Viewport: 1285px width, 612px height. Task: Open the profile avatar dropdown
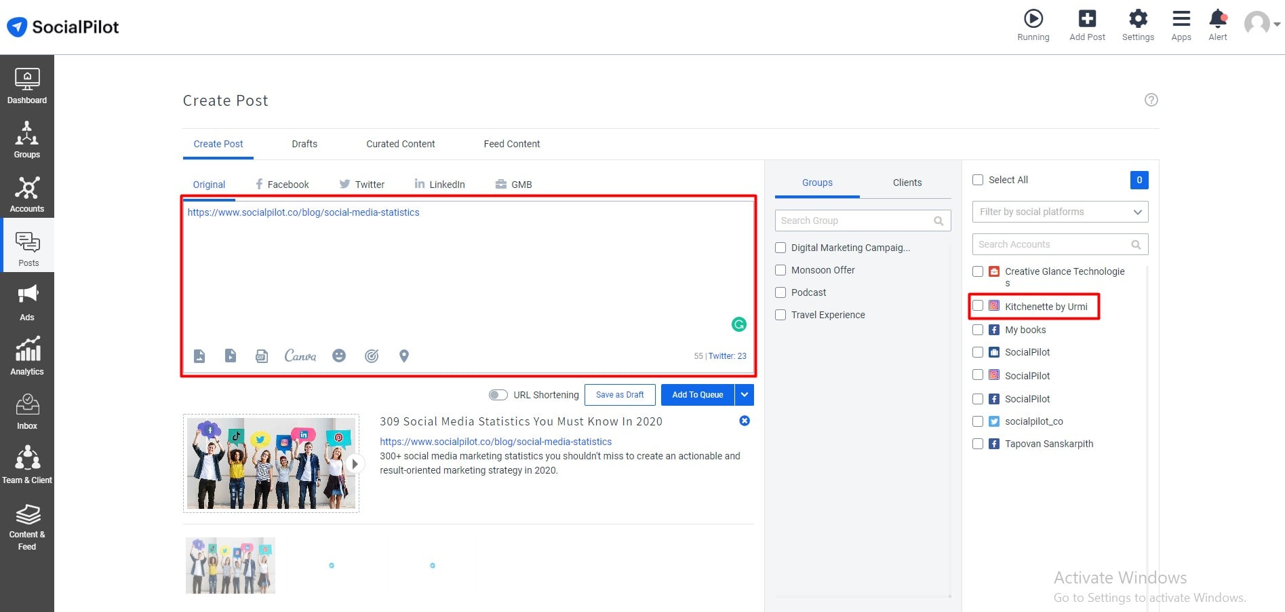[1262, 24]
